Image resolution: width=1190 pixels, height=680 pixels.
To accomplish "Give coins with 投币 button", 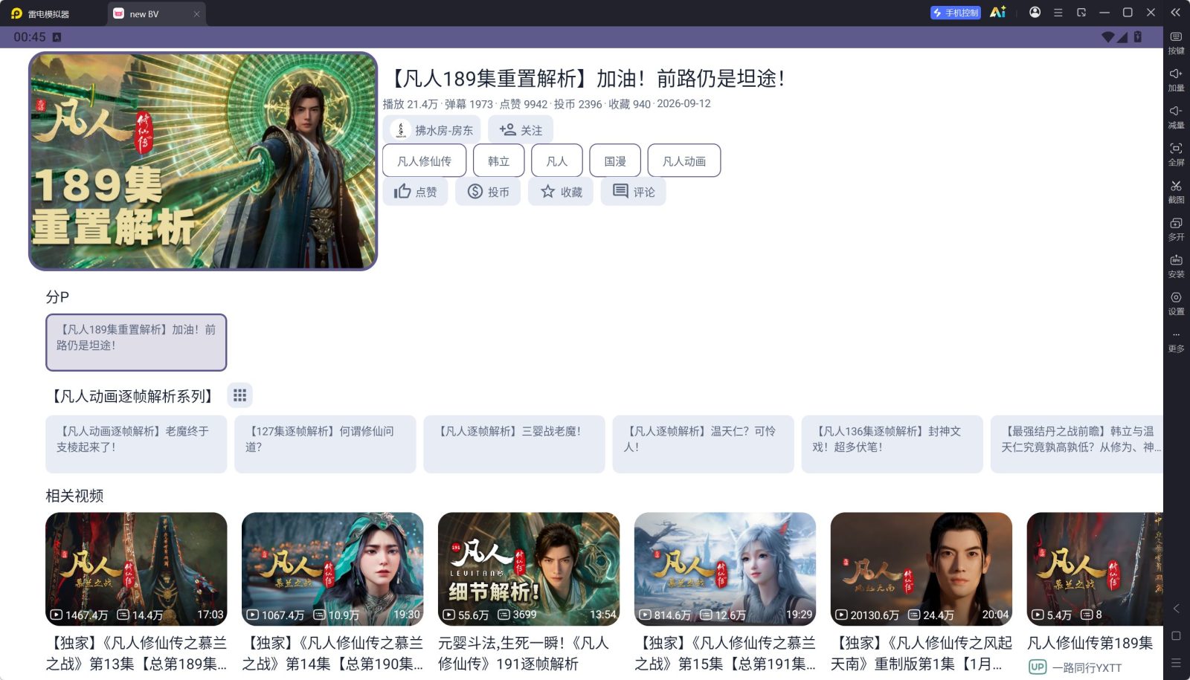I will tap(488, 192).
